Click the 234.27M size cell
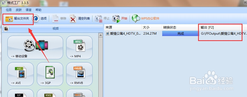 coord(150,33)
